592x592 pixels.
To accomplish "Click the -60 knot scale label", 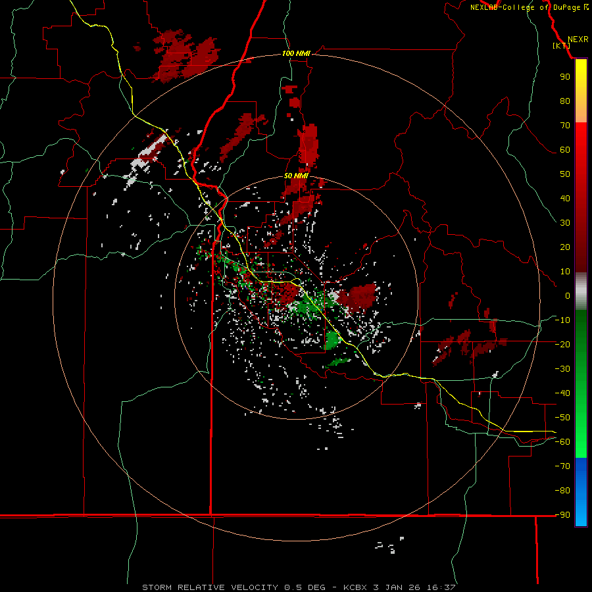I will [x=562, y=442].
